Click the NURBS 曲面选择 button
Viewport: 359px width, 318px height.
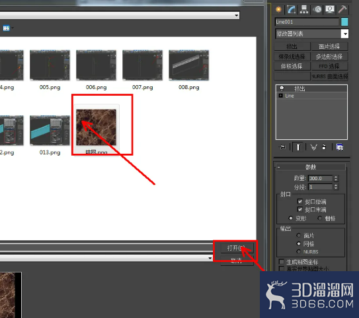point(329,77)
